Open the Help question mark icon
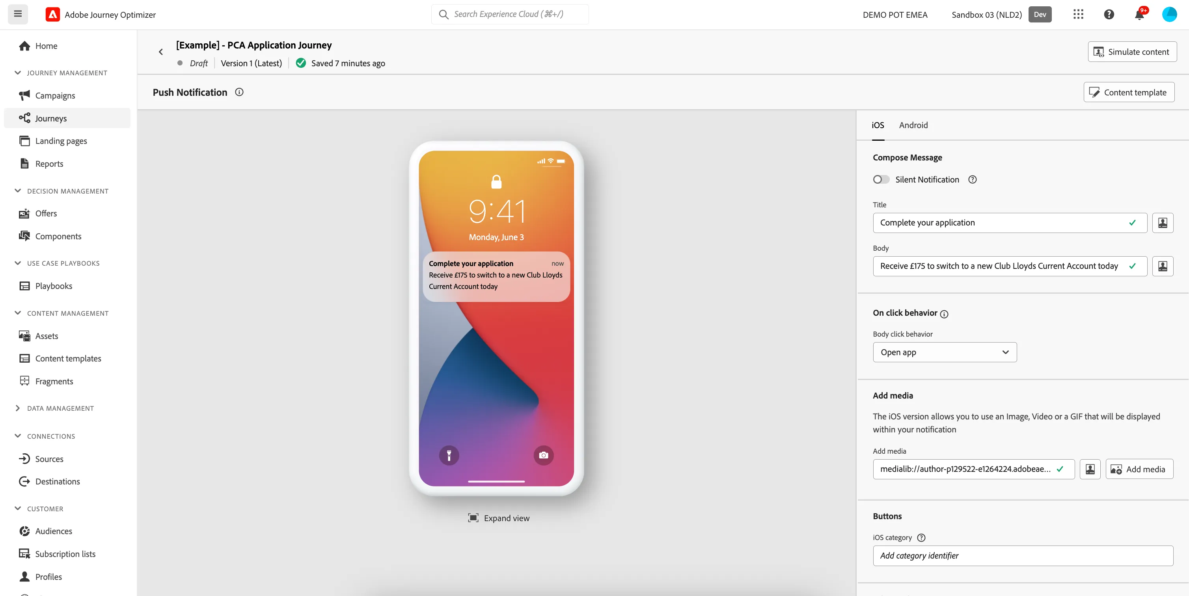 [1109, 14]
